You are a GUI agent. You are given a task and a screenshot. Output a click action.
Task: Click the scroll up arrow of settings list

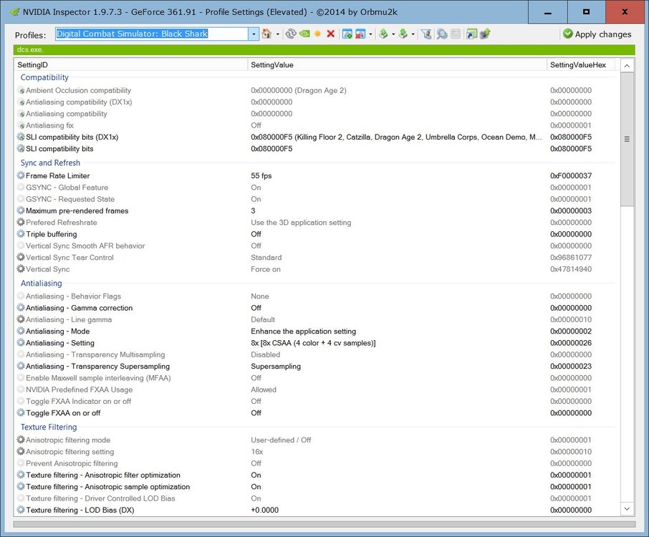pyautogui.click(x=627, y=66)
